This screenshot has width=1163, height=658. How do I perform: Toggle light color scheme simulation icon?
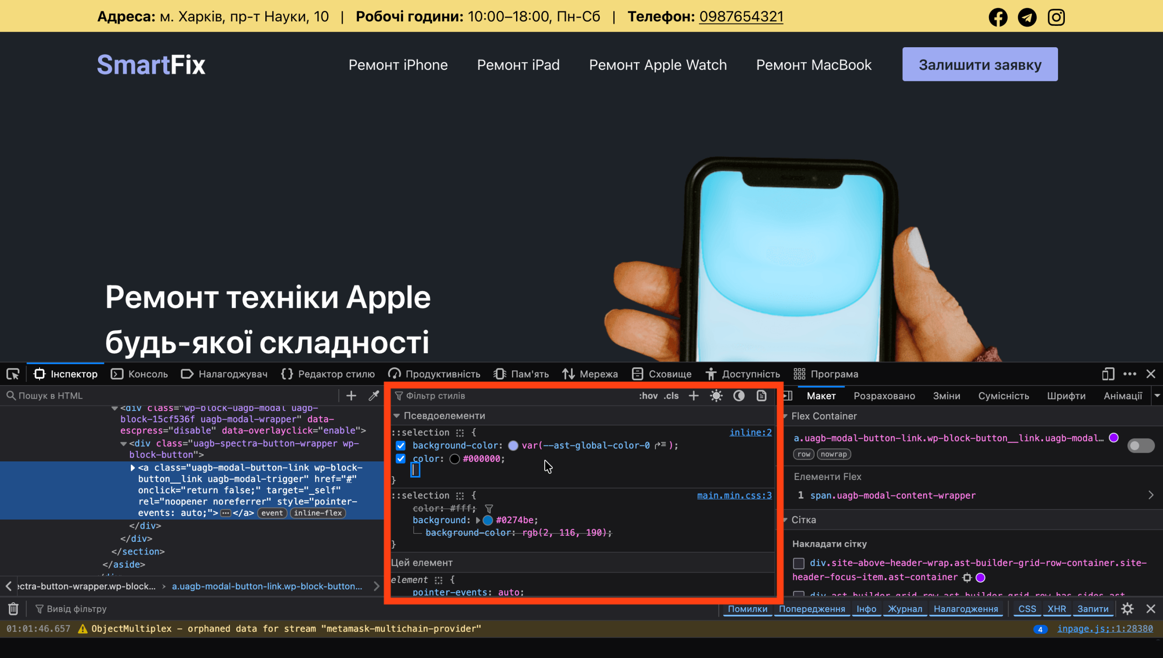716,396
